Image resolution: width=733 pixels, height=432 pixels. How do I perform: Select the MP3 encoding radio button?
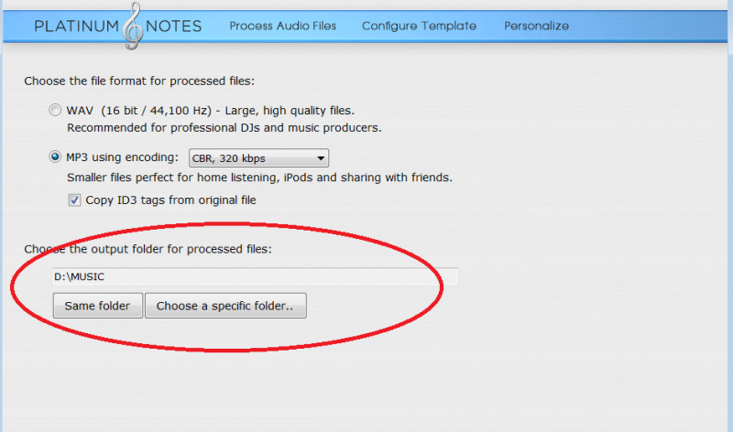click(55, 157)
